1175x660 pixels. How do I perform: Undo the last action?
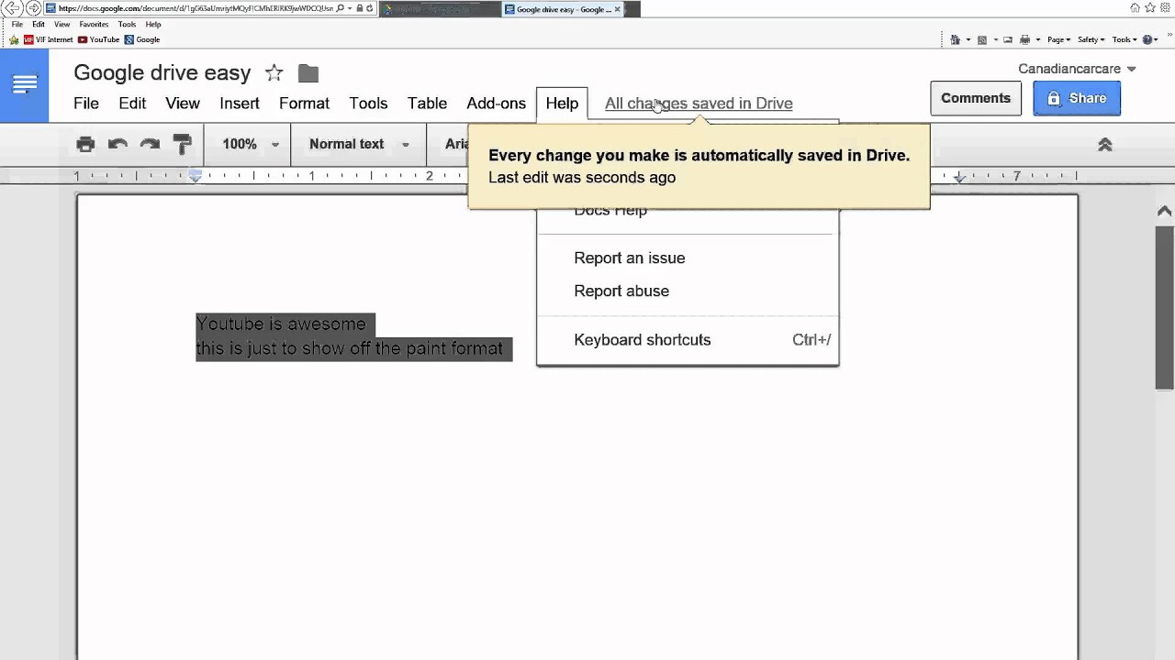pos(117,144)
